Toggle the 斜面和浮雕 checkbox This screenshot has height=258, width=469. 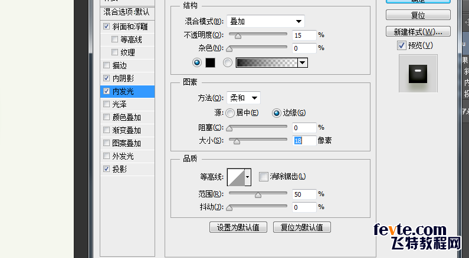(x=106, y=27)
